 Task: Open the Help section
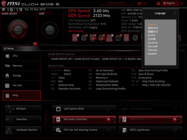(22, 95)
